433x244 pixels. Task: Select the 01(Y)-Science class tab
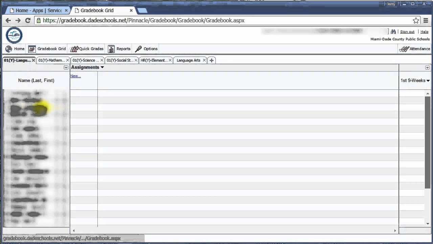[86, 60]
